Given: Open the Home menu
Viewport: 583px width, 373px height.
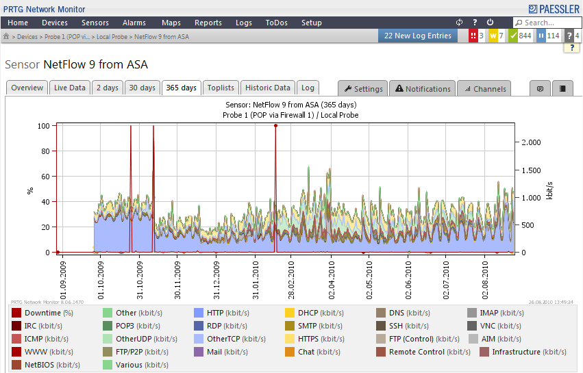Looking at the screenshot, I should pos(18,23).
